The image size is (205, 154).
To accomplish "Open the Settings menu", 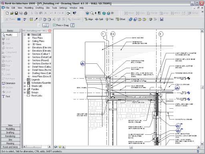I will [63, 8].
